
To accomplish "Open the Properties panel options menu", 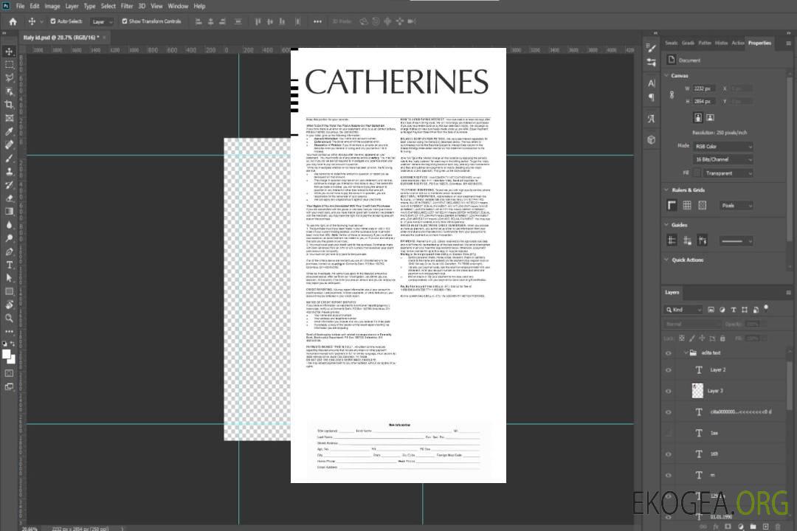I will tap(788, 44).
